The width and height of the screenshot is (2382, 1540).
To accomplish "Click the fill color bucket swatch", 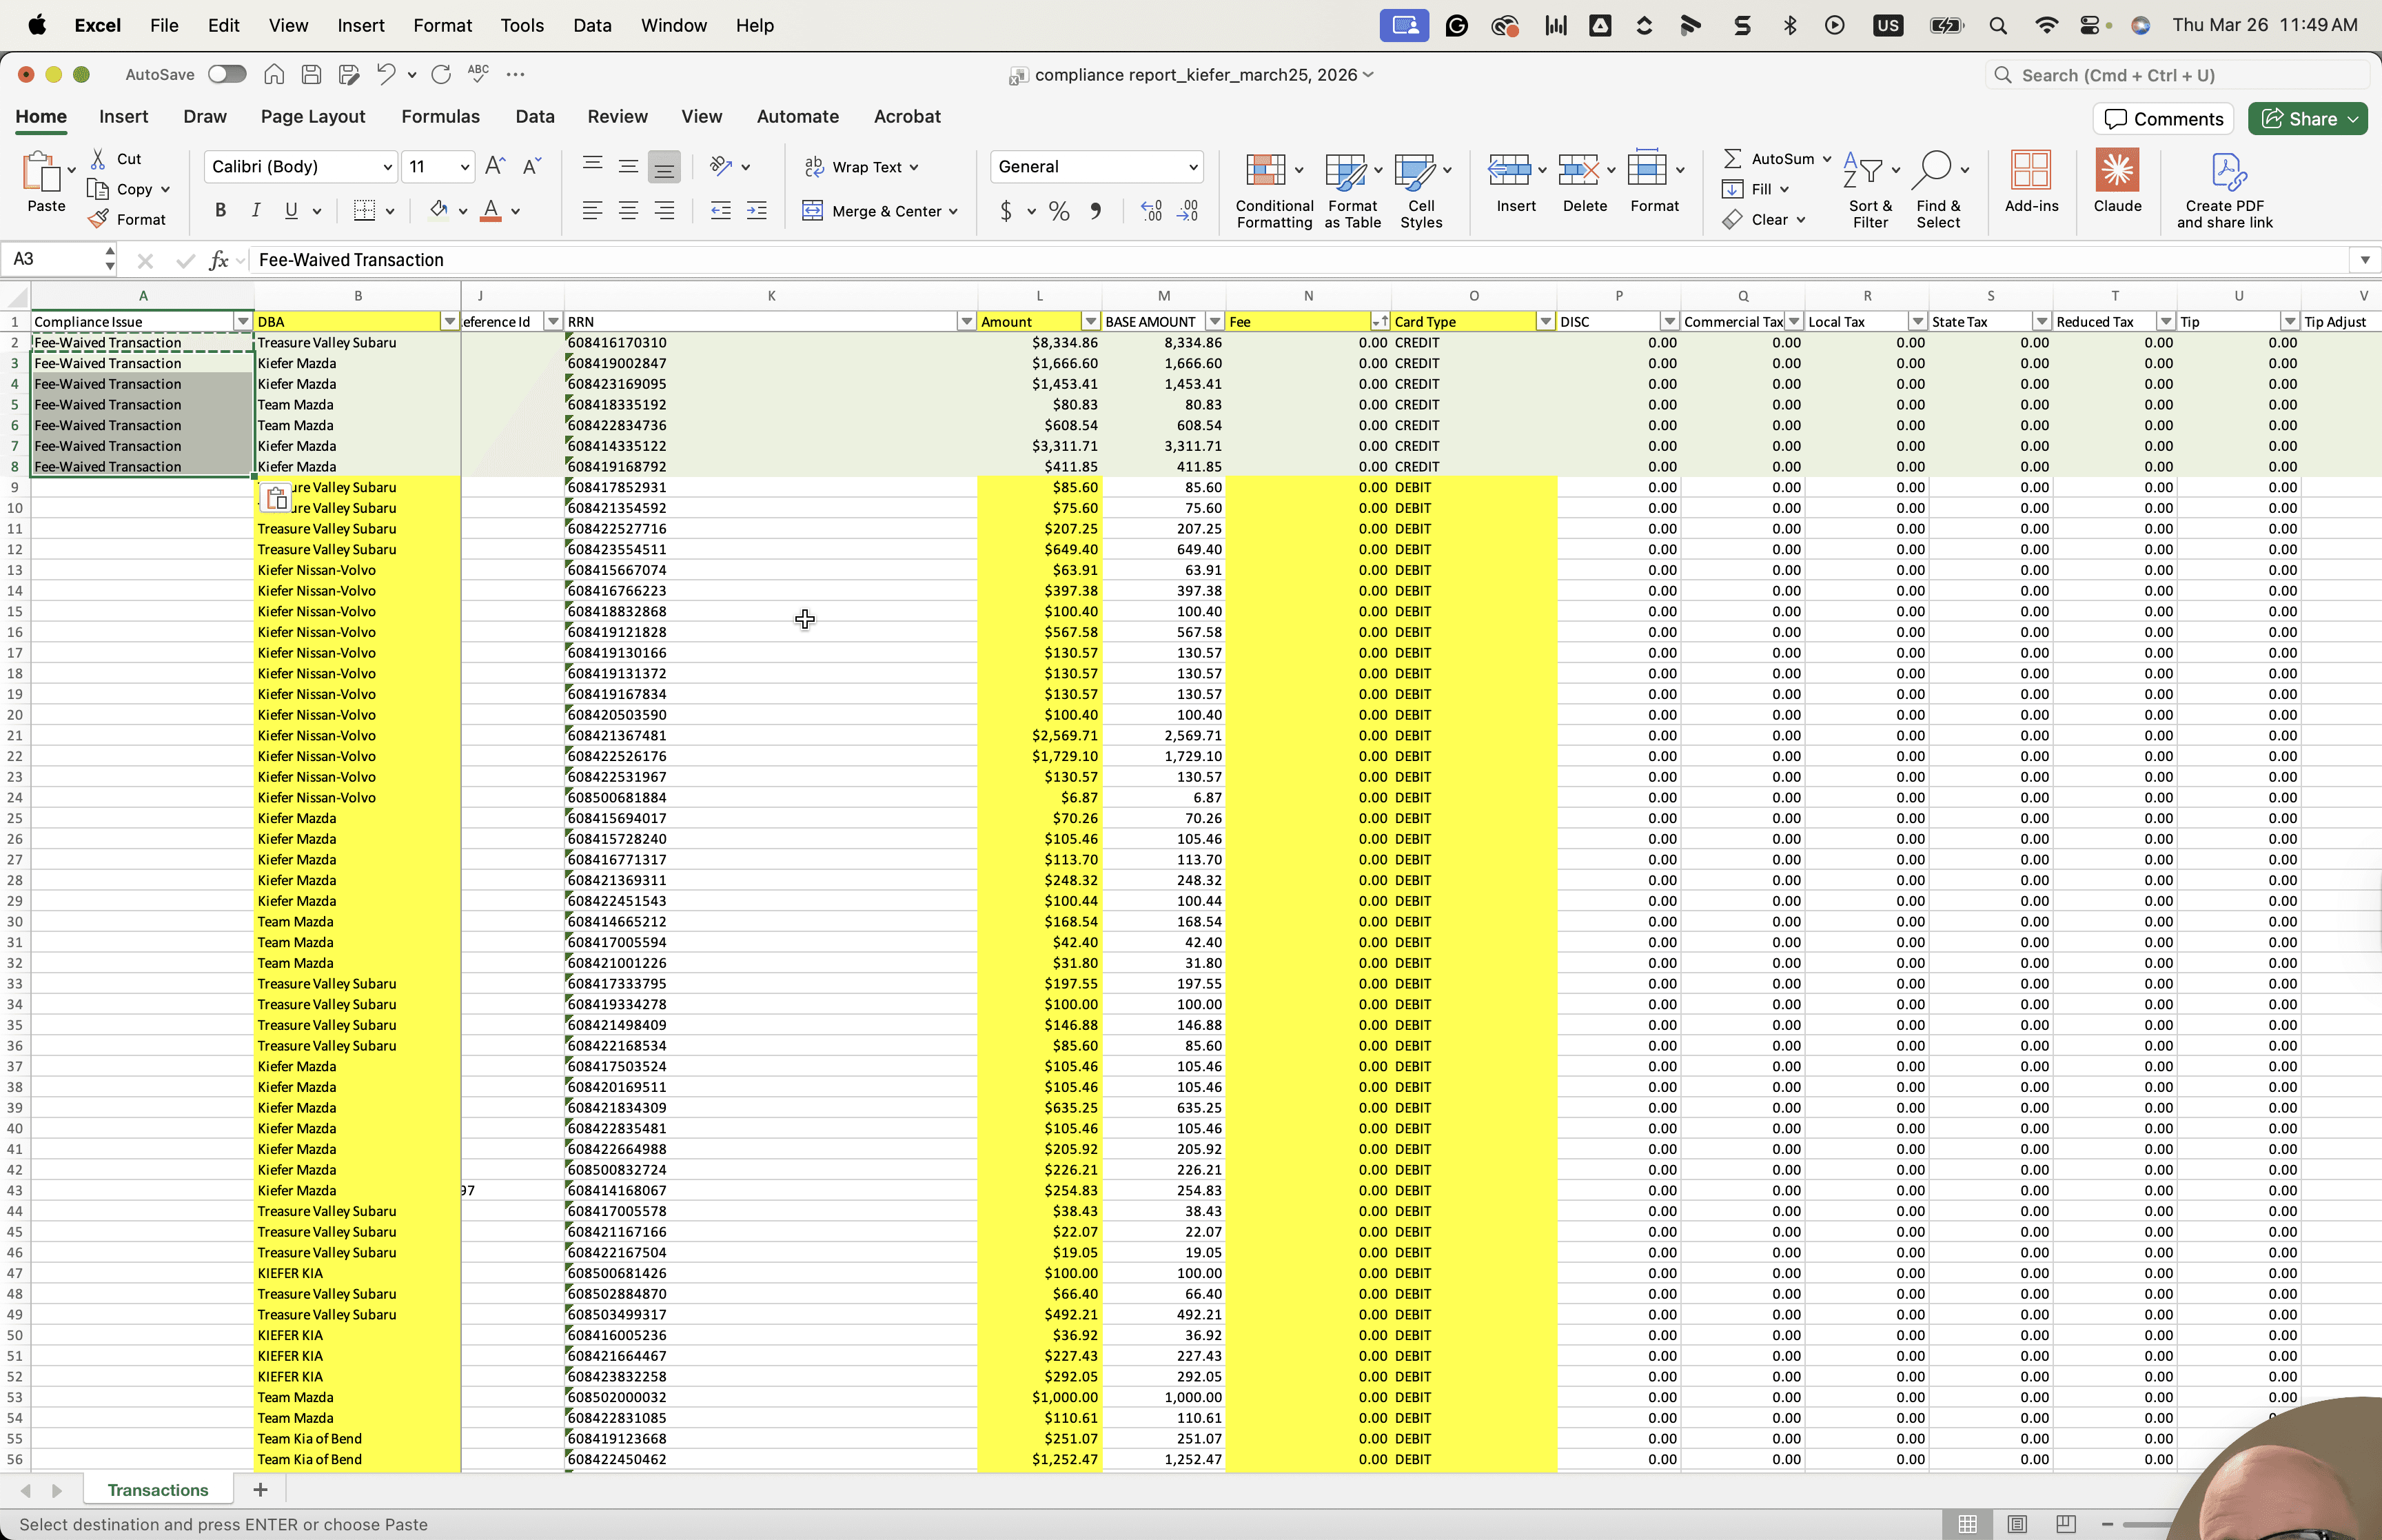I will coord(438,210).
